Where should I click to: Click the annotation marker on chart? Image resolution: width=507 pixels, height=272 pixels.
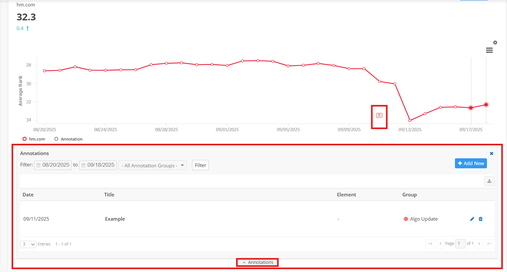pyautogui.click(x=379, y=115)
